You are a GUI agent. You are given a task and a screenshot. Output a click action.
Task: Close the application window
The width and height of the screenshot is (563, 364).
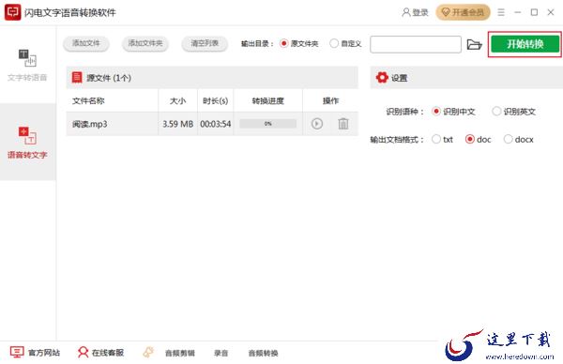click(x=551, y=12)
